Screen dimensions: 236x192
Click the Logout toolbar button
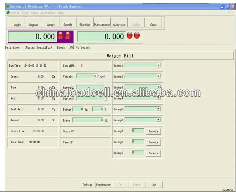(x=33, y=24)
